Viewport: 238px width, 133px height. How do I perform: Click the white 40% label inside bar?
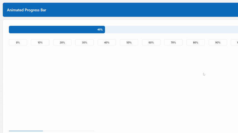[100, 30]
